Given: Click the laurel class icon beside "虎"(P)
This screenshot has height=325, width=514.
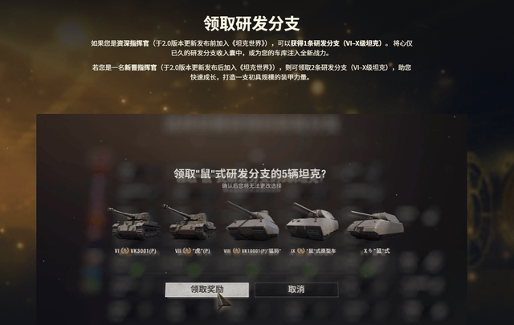Looking at the screenshot, I should [186, 251].
